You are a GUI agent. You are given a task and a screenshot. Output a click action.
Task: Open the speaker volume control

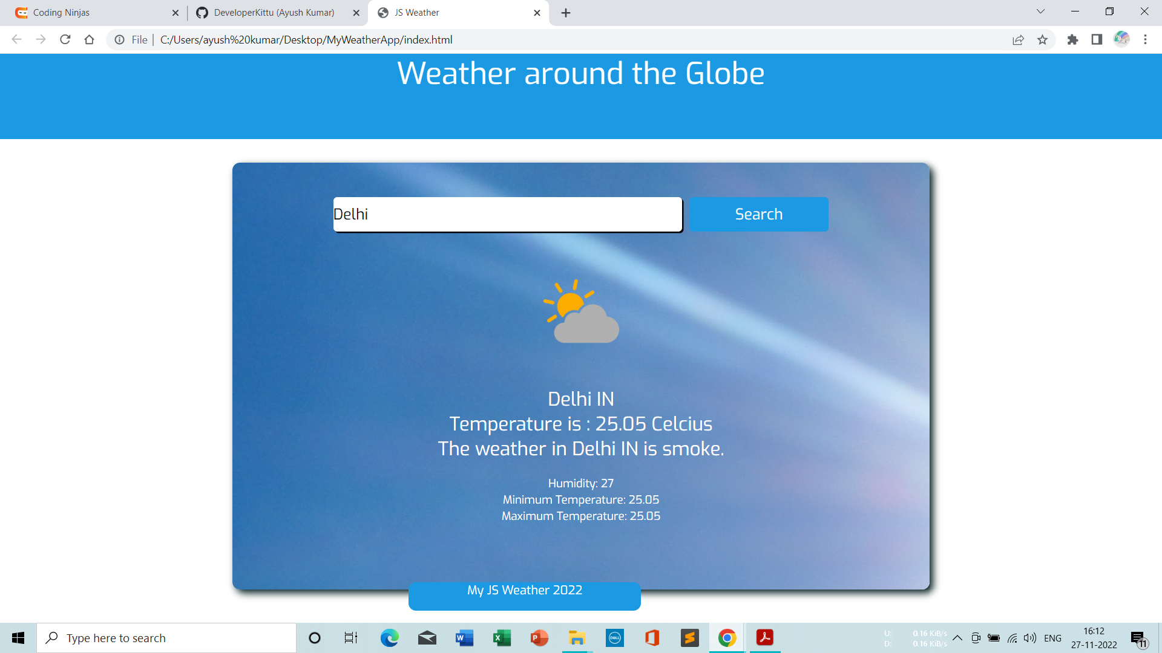pyautogui.click(x=1030, y=637)
